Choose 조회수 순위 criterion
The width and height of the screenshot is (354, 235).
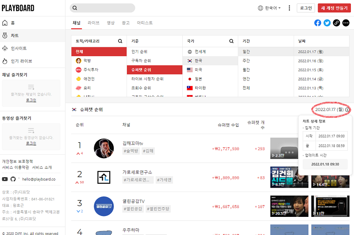click(x=154, y=88)
